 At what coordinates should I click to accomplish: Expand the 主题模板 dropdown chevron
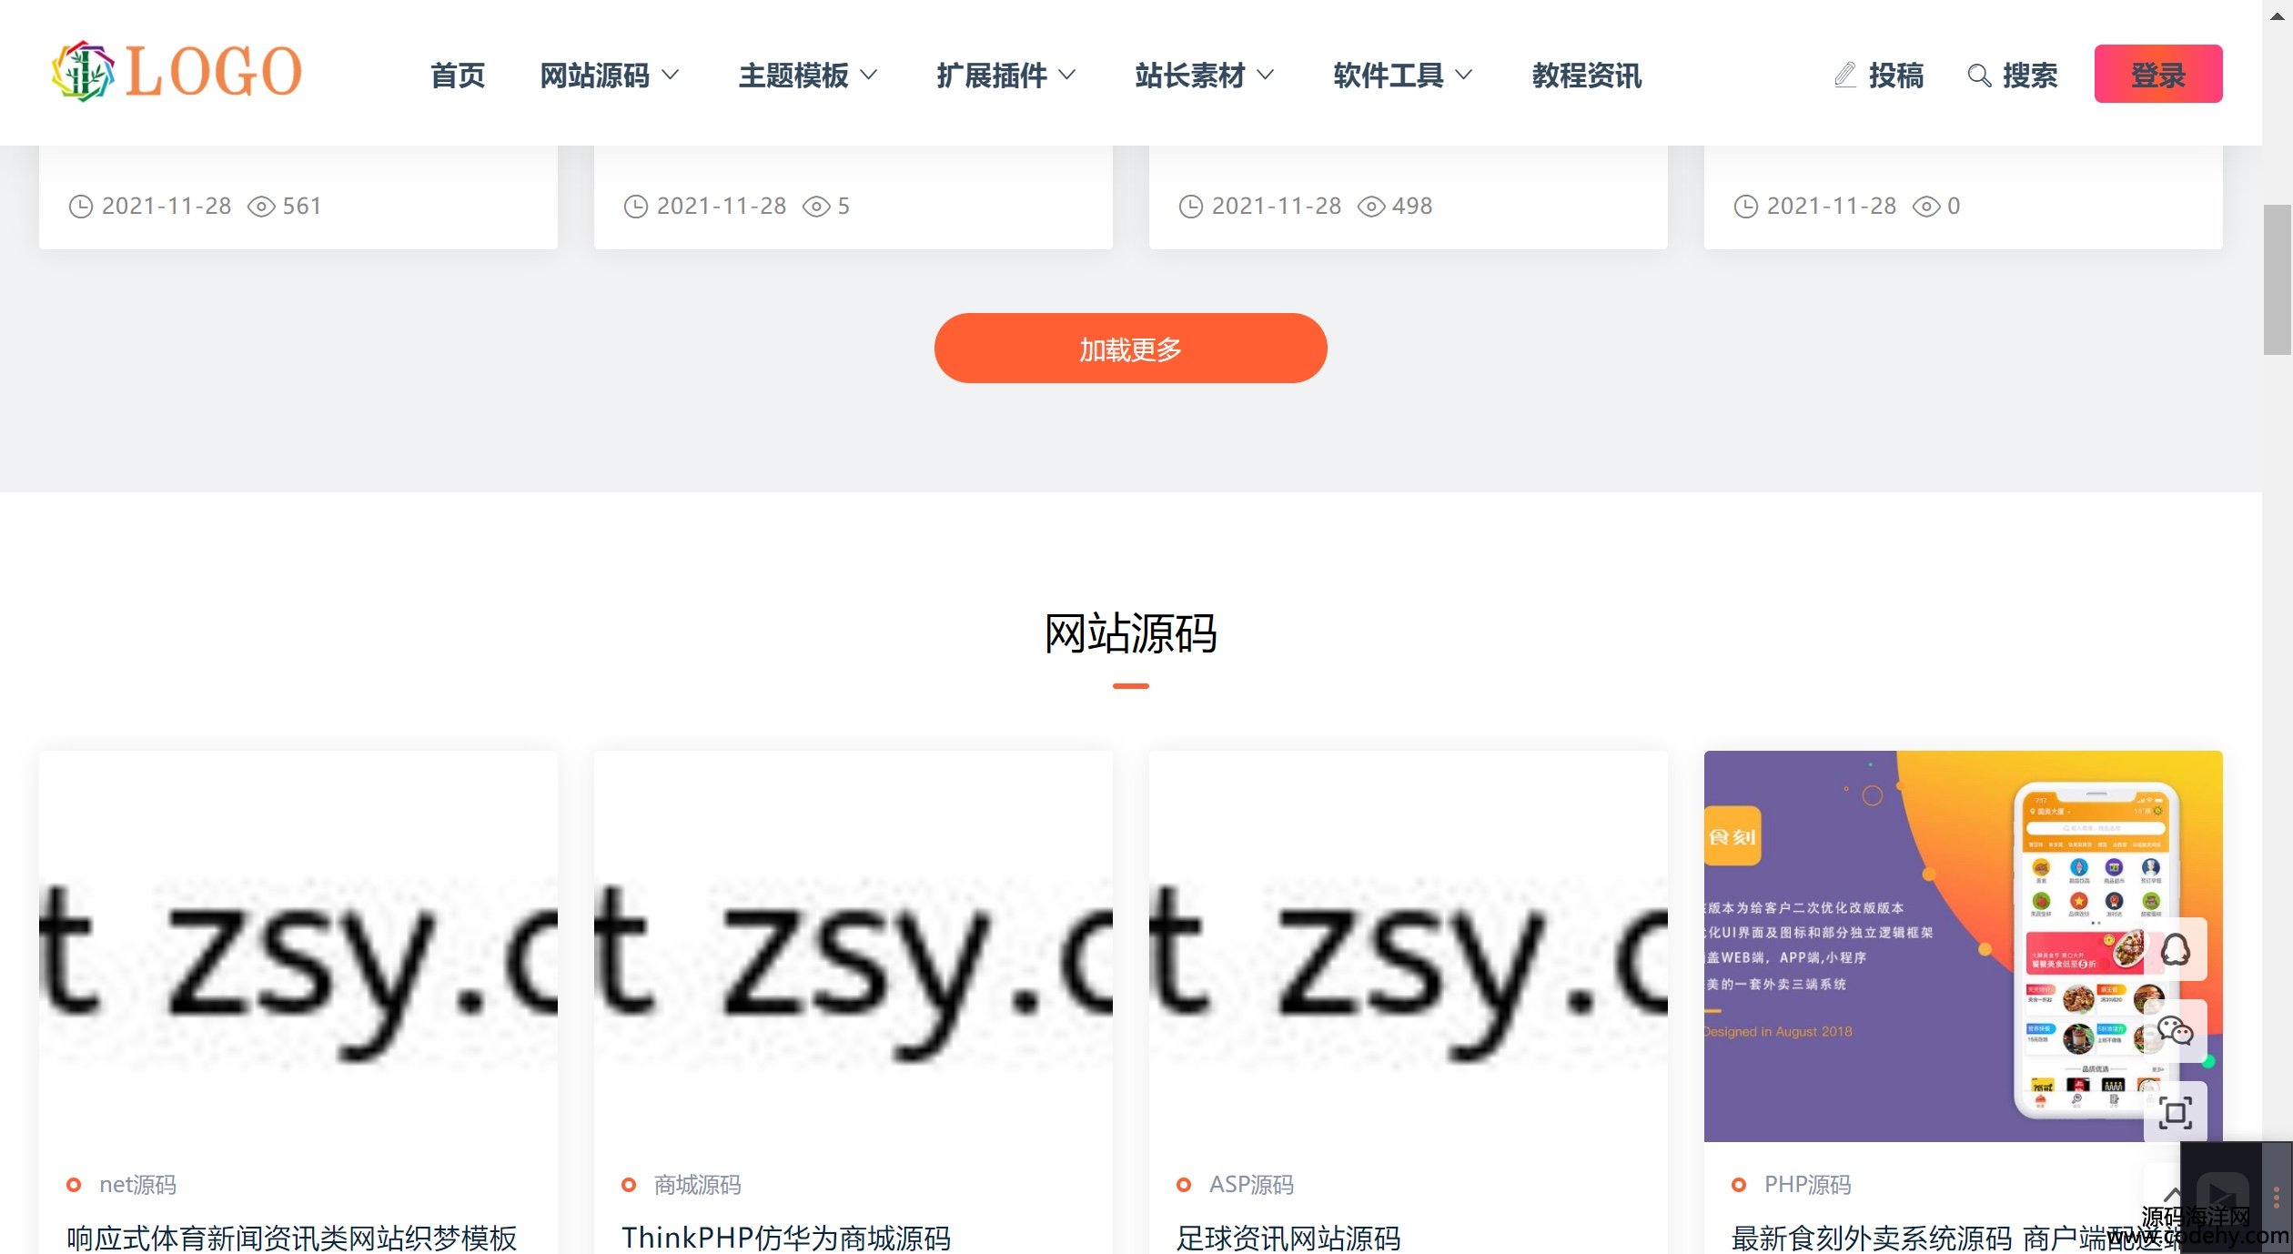869,76
